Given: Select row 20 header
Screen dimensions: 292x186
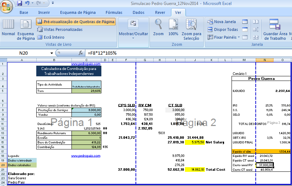Looking at the screenshot, I should click(x=3, y=165).
